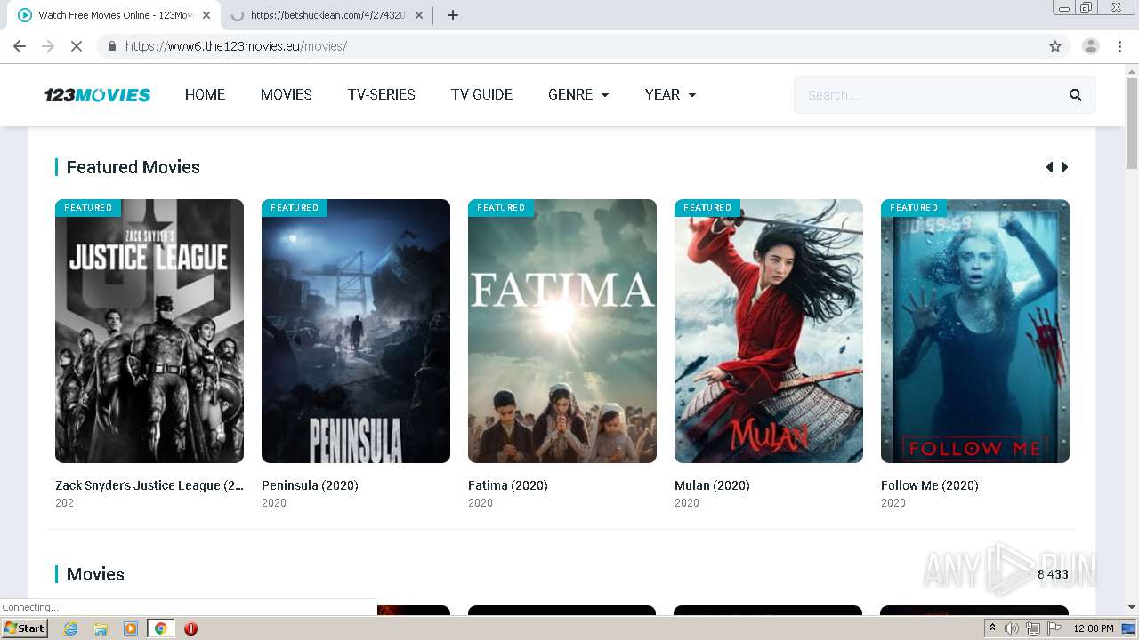
Task: Open the Mulan poster
Action: pyautogui.click(x=769, y=331)
